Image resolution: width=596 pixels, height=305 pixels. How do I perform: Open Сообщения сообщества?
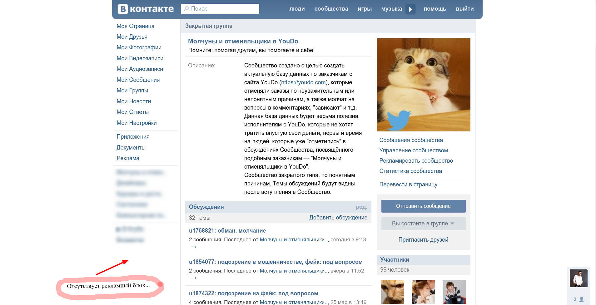click(411, 140)
